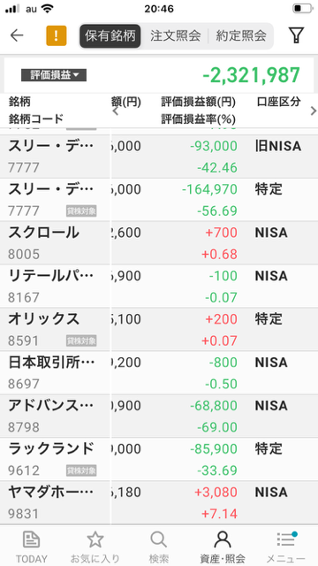The width and height of the screenshot is (318, 566).
Task: Tap 貸株対象 badge on ラックランド
Action: [x=81, y=470]
